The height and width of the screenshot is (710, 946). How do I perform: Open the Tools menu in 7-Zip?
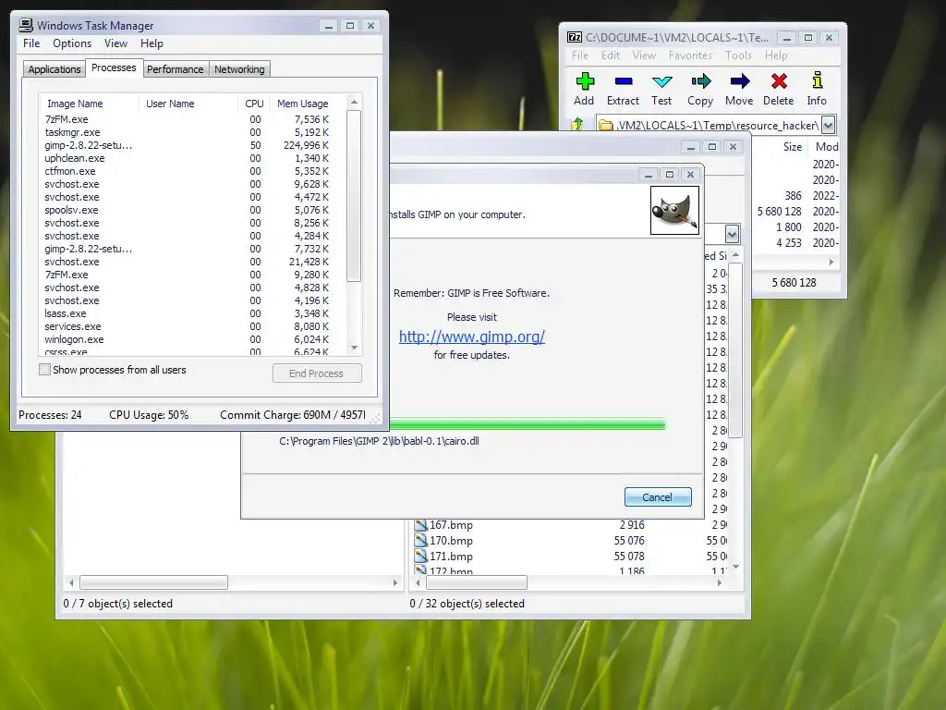(738, 55)
